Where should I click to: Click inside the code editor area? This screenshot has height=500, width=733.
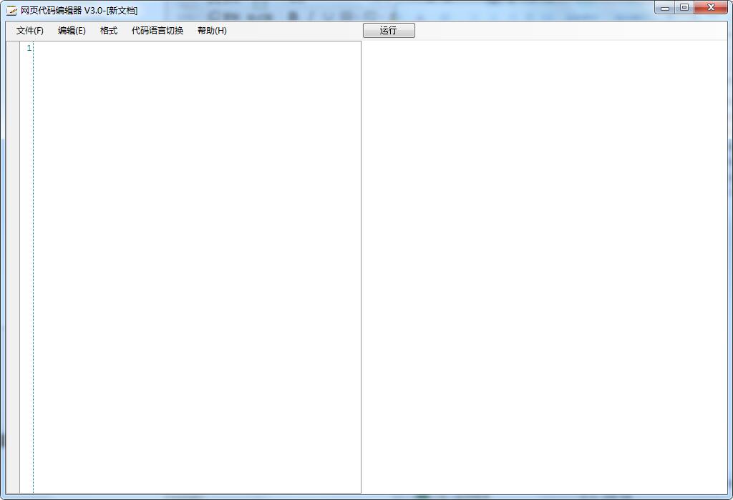pos(197,267)
